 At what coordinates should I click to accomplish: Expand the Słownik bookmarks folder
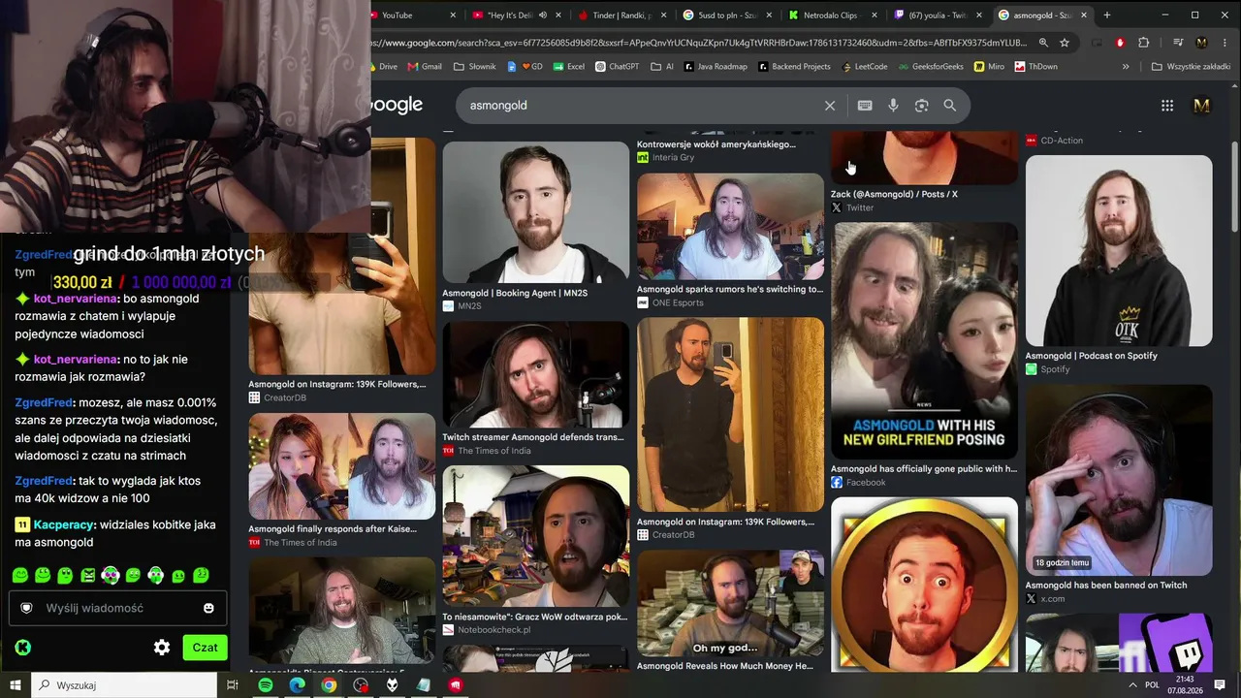pyautogui.click(x=475, y=67)
